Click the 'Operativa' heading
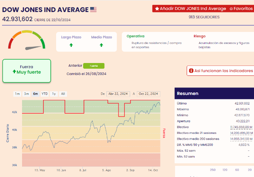 (136, 36)
